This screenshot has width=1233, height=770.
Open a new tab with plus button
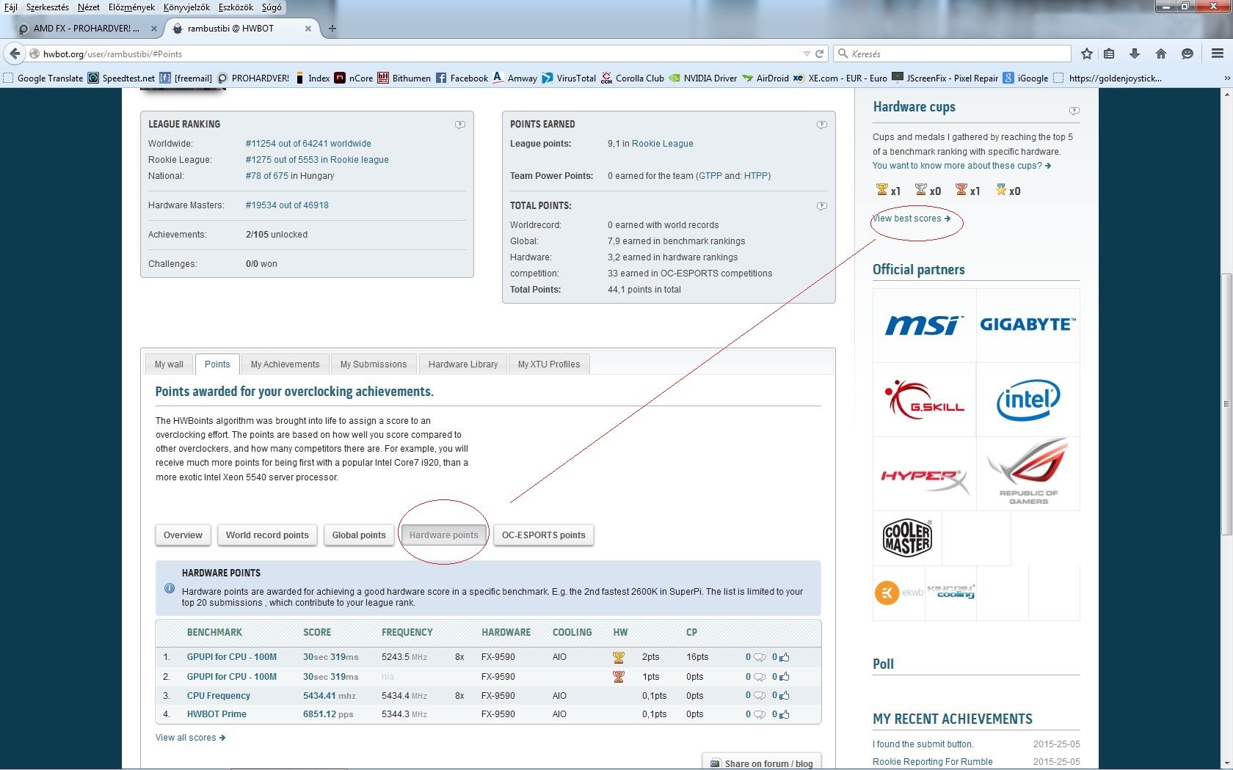332,29
